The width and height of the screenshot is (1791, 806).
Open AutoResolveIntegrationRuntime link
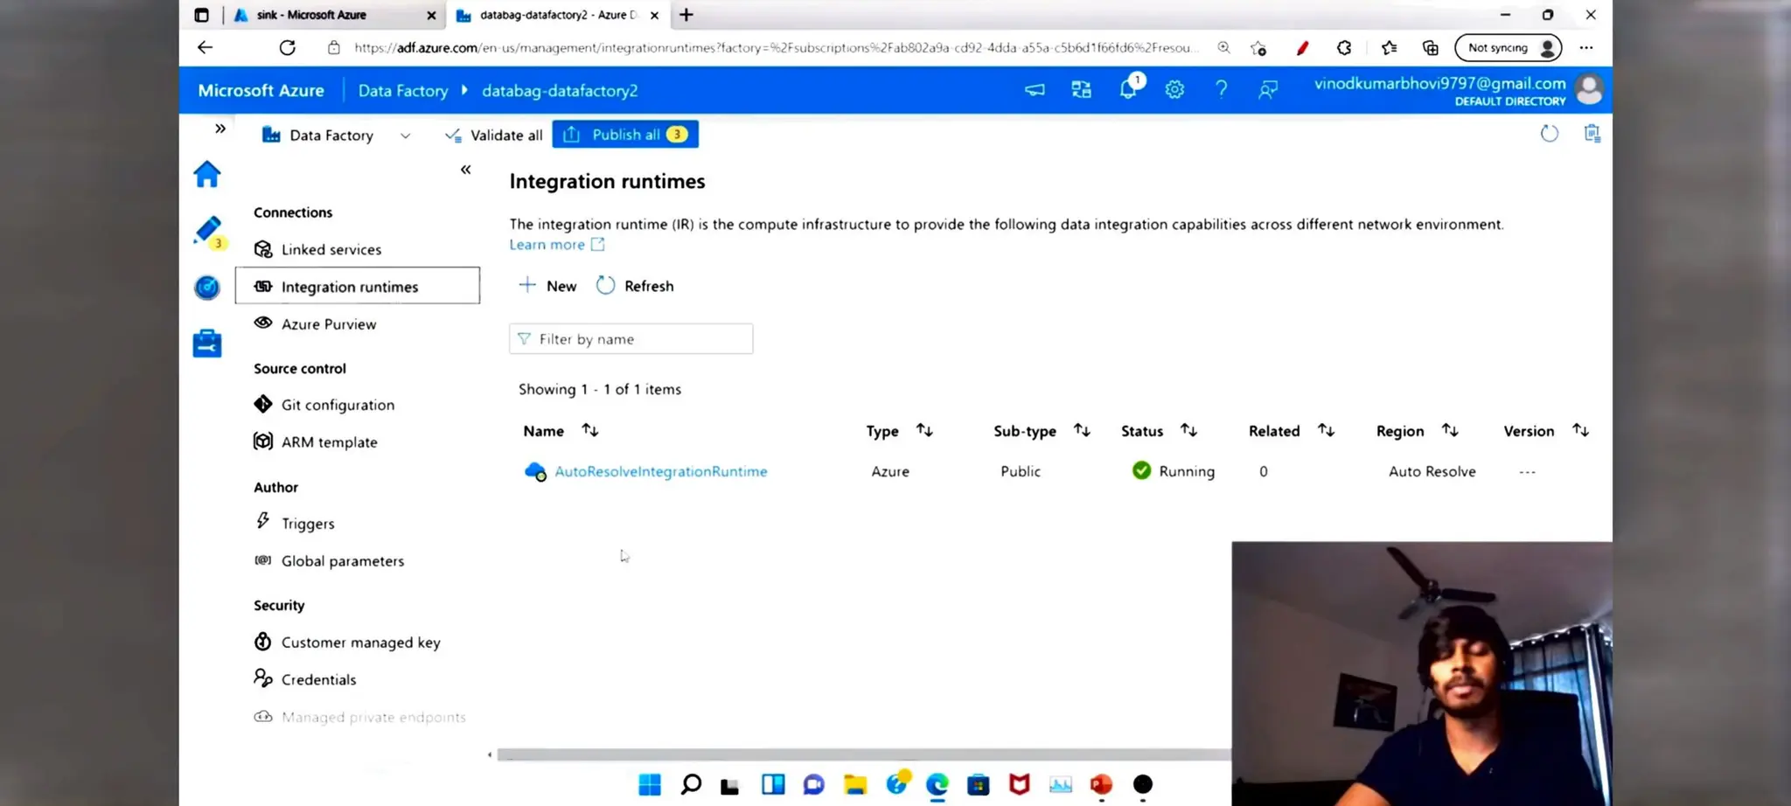[x=660, y=471]
